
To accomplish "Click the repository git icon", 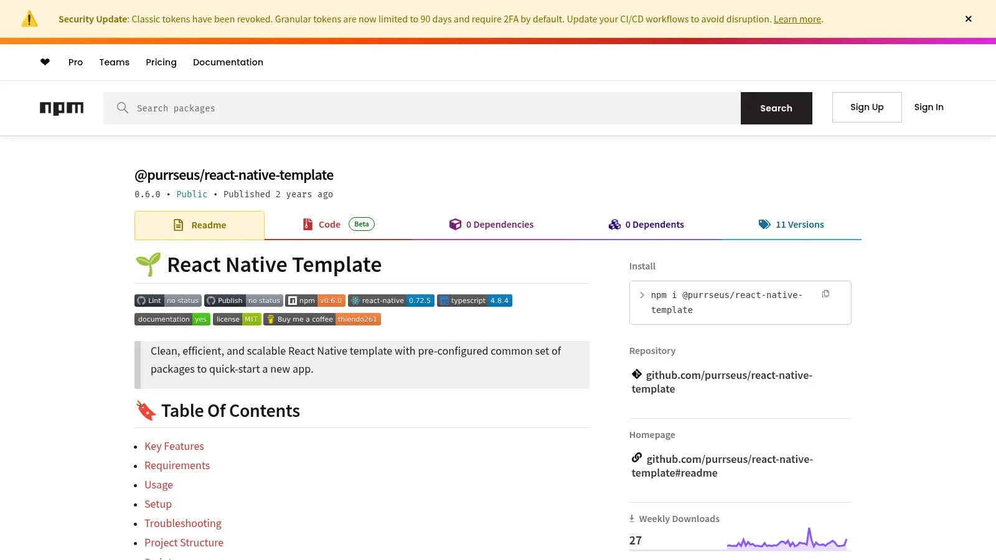I will point(637,374).
